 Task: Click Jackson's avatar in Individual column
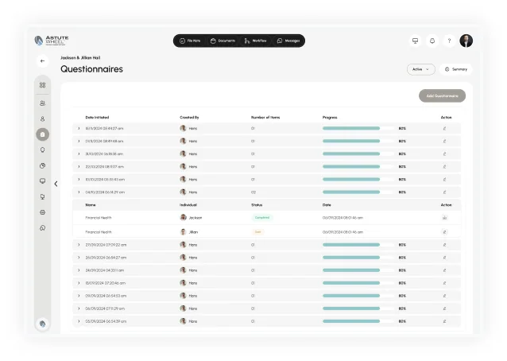pyautogui.click(x=183, y=217)
